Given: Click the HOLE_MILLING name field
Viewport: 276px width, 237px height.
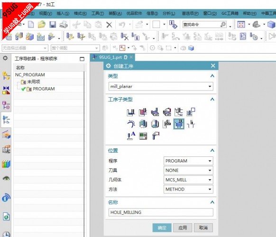Looking at the screenshot, I should (161, 212).
